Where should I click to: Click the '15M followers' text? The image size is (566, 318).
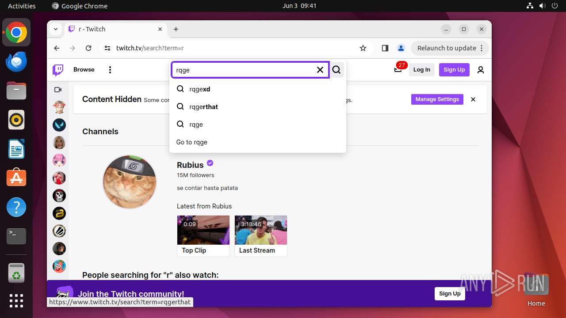[195, 175]
